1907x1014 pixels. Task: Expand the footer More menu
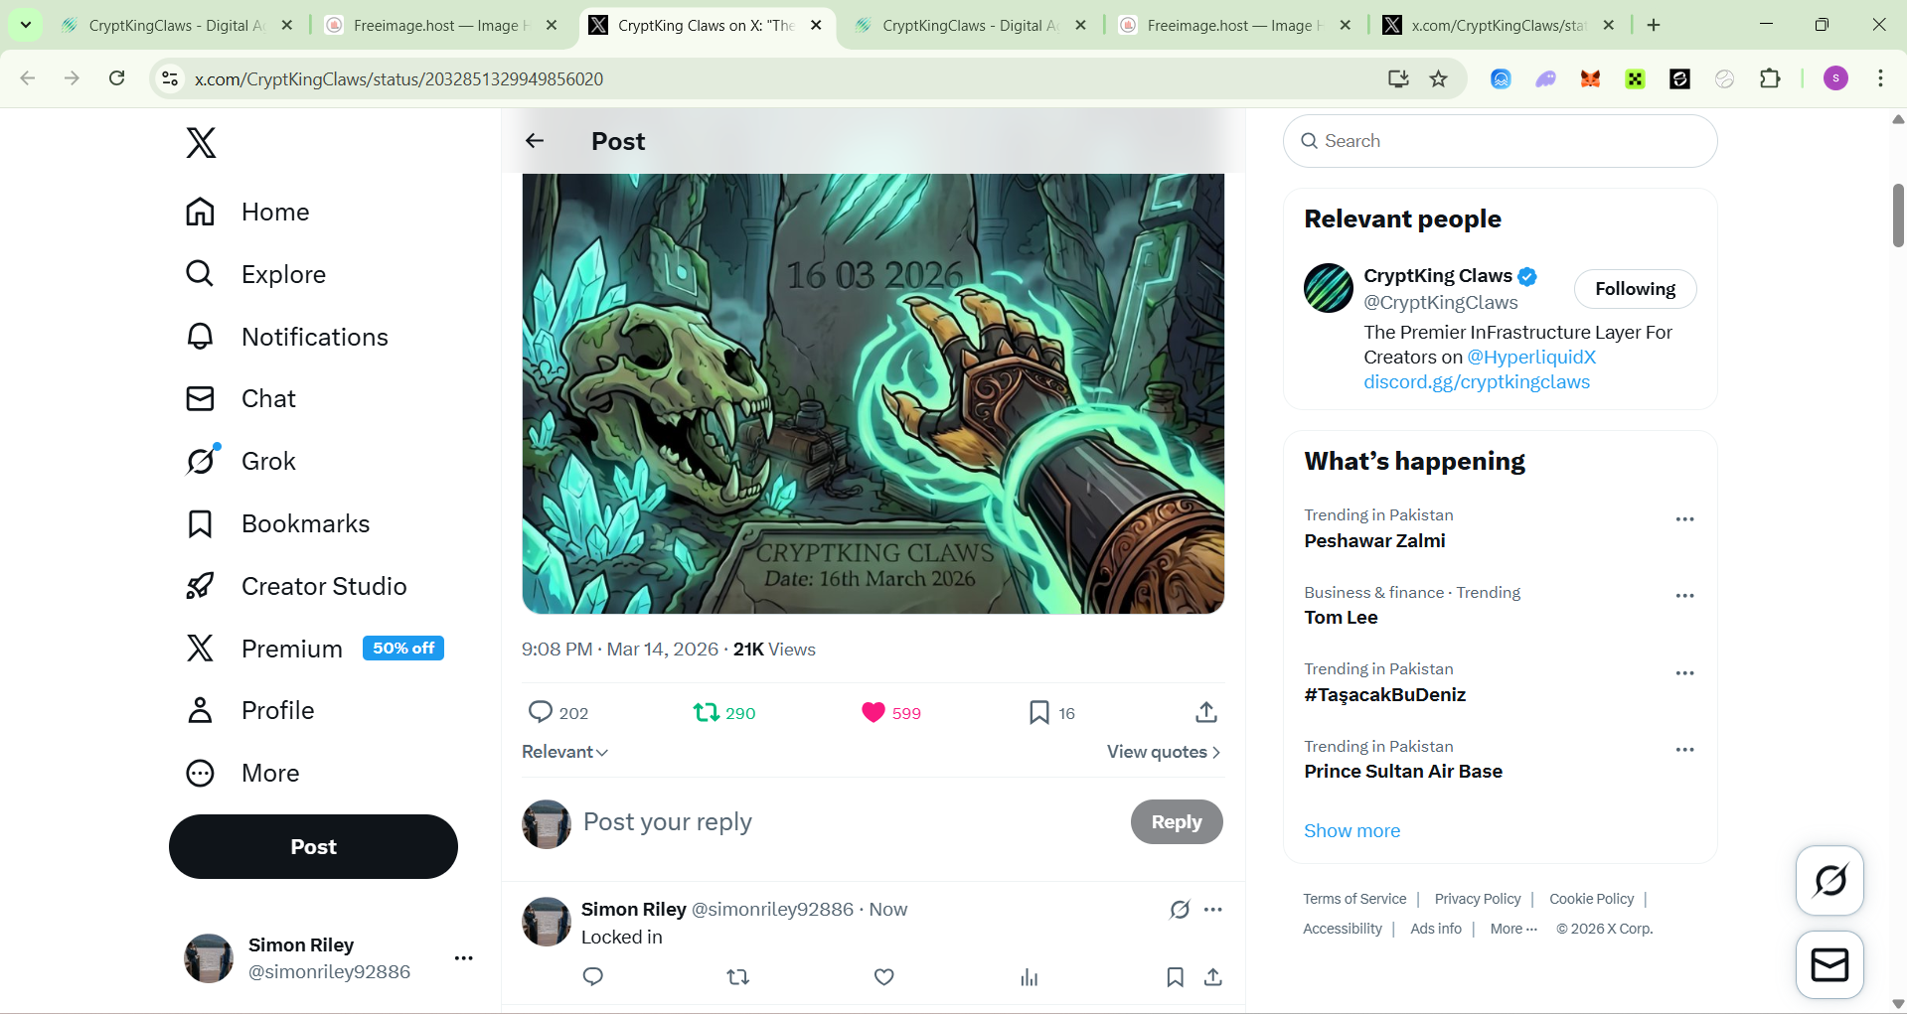coord(1513,929)
